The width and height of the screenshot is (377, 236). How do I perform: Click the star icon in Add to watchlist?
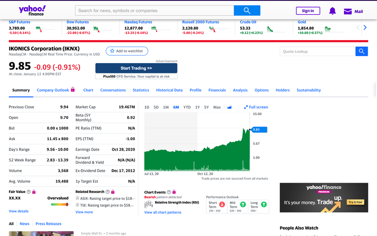coord(112,51)
